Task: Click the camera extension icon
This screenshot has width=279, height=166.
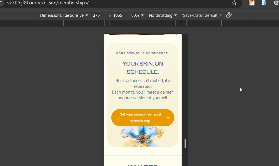Action: [x=276, y=2]
